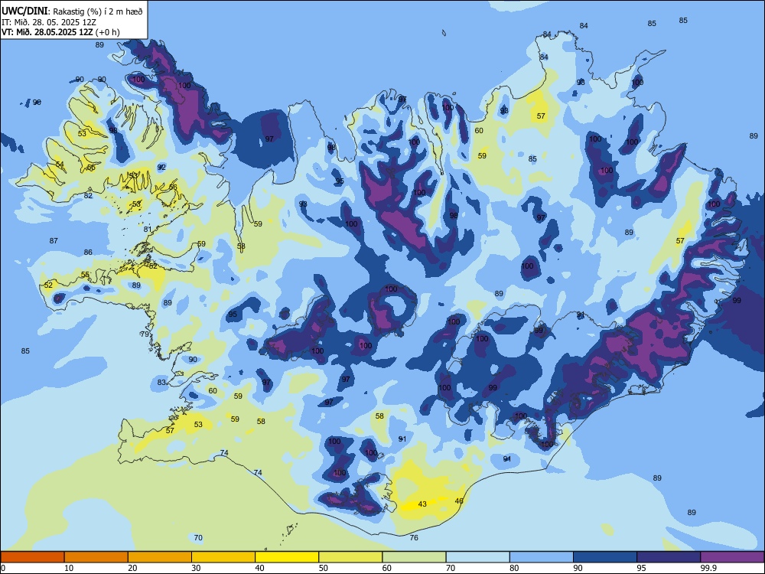This screenshot has width=765, height=574.
Task: Click the legend tick label "30"
Action: point(196,568)
